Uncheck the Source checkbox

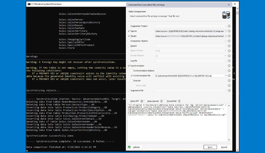pos(129,31)
